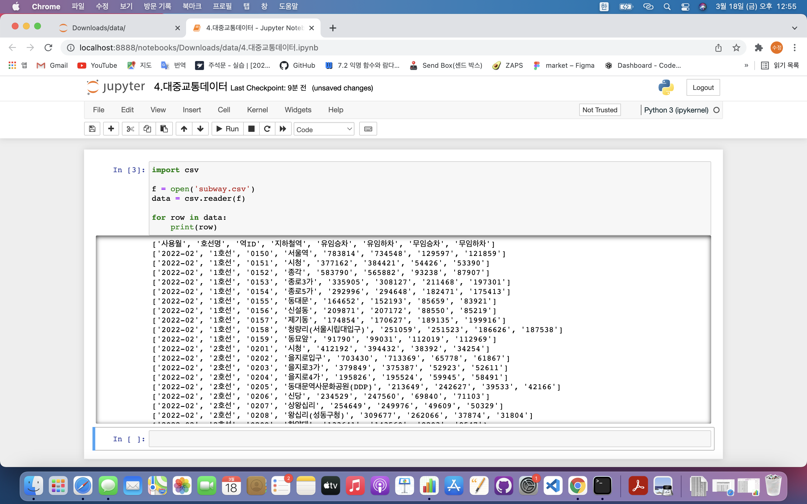Screen dimensions: 807x504
Task: Click the save and checkpoint icon
Action: click(x=92, y=129)
